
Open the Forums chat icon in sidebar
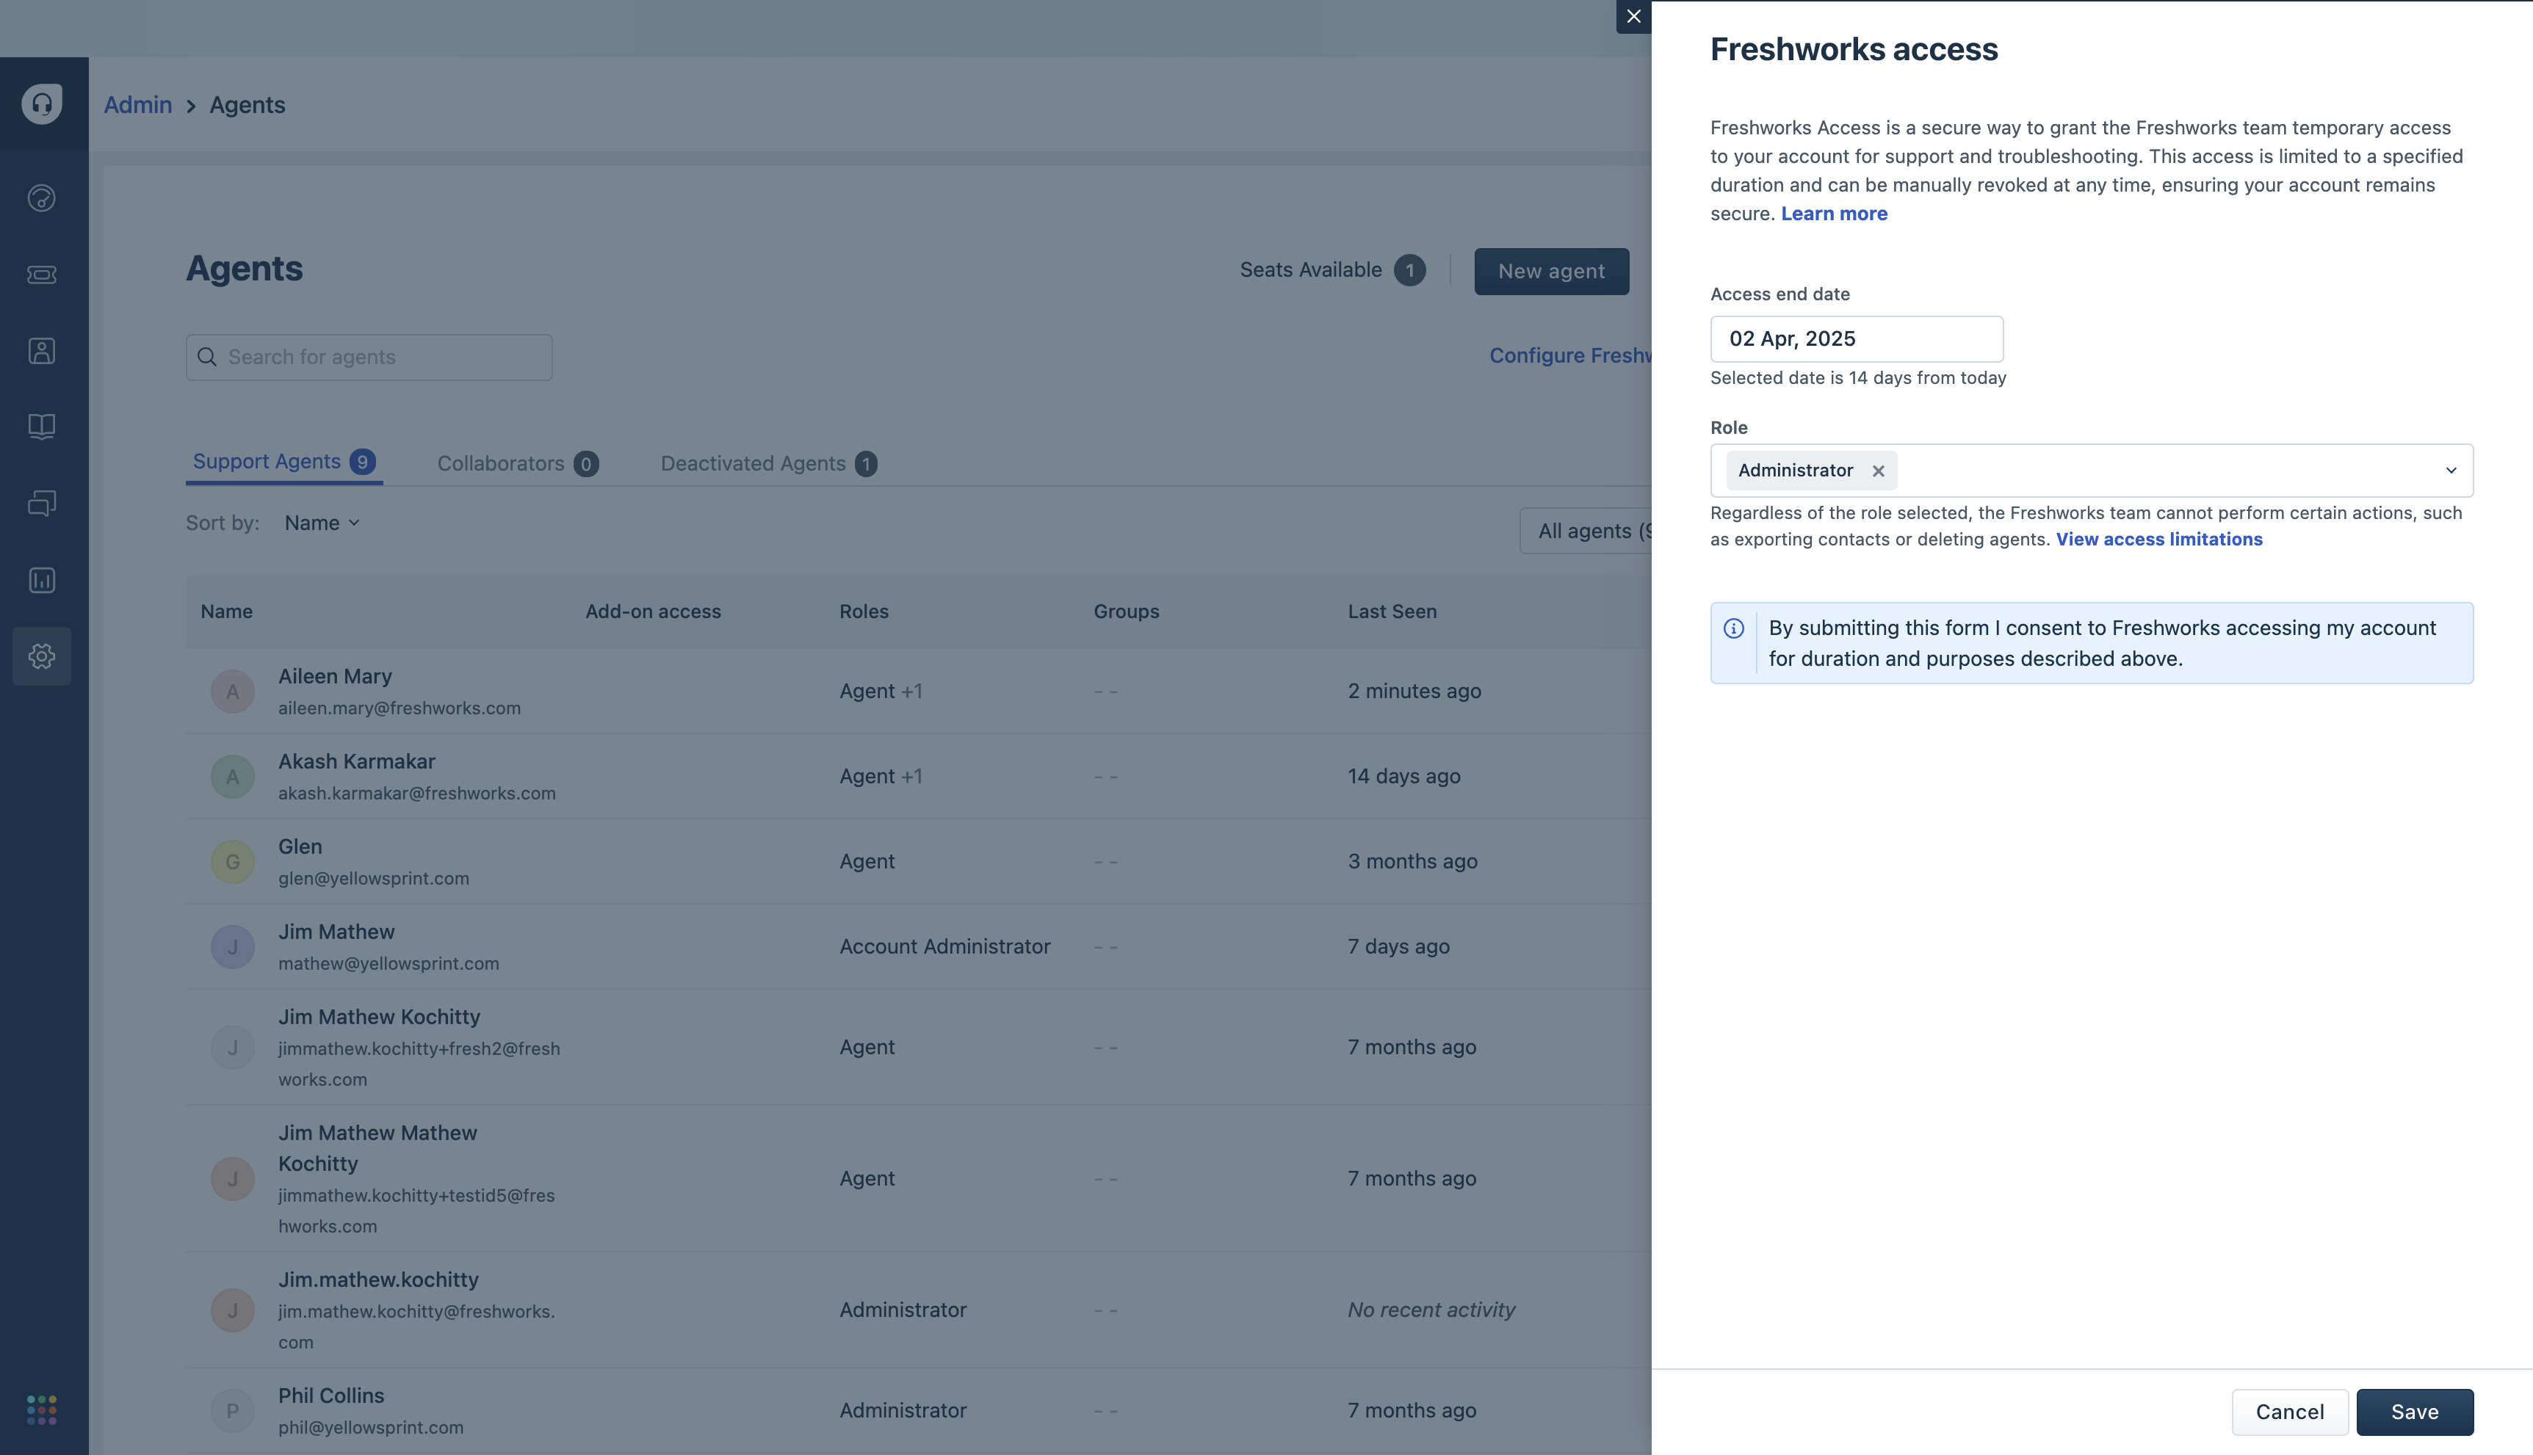tap(42, 504)
